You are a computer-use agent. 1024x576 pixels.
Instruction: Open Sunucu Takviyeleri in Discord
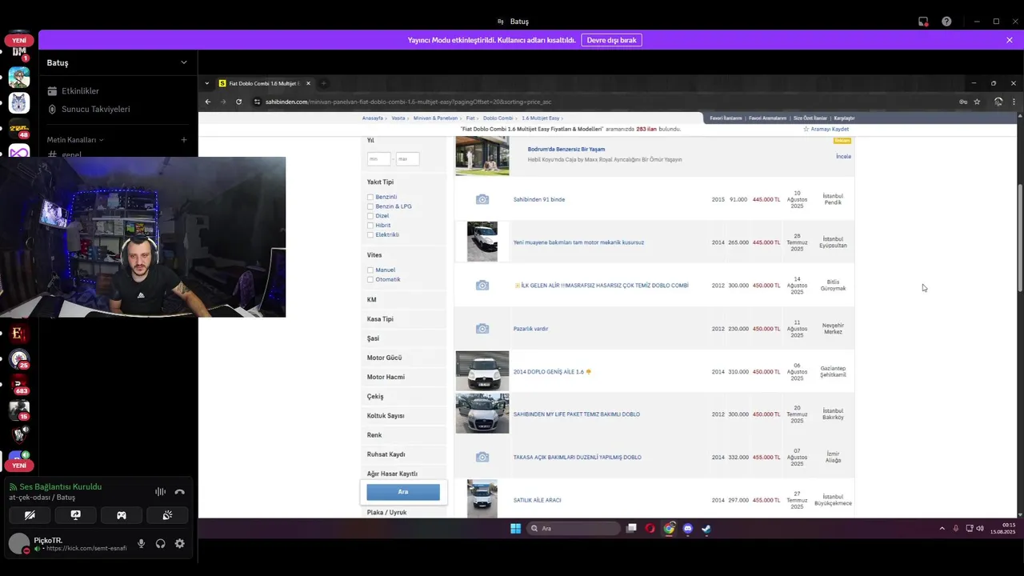[96, 109]
